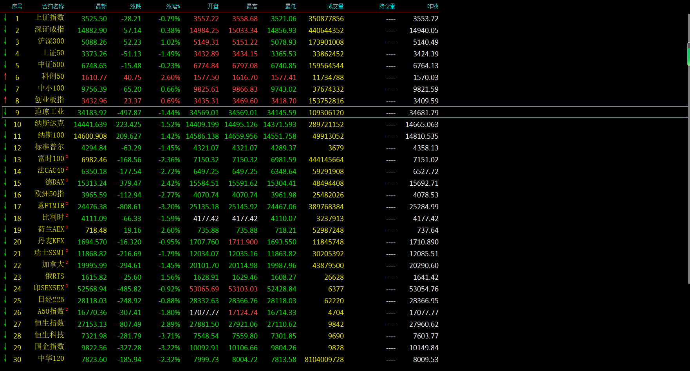The image size is (690, 371).
Task: Click the 昨收 column header
Action: [x=433, y=6]
